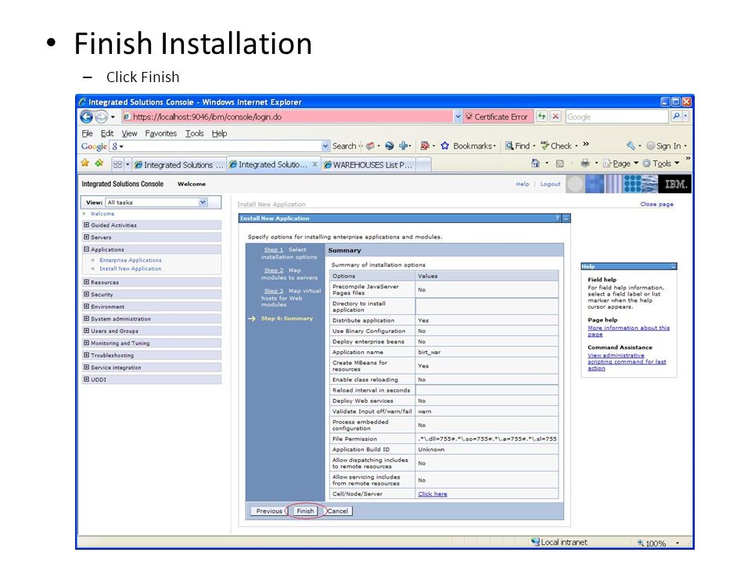Click the Cell/Node/Server 'Click here' link

(433, 493)
